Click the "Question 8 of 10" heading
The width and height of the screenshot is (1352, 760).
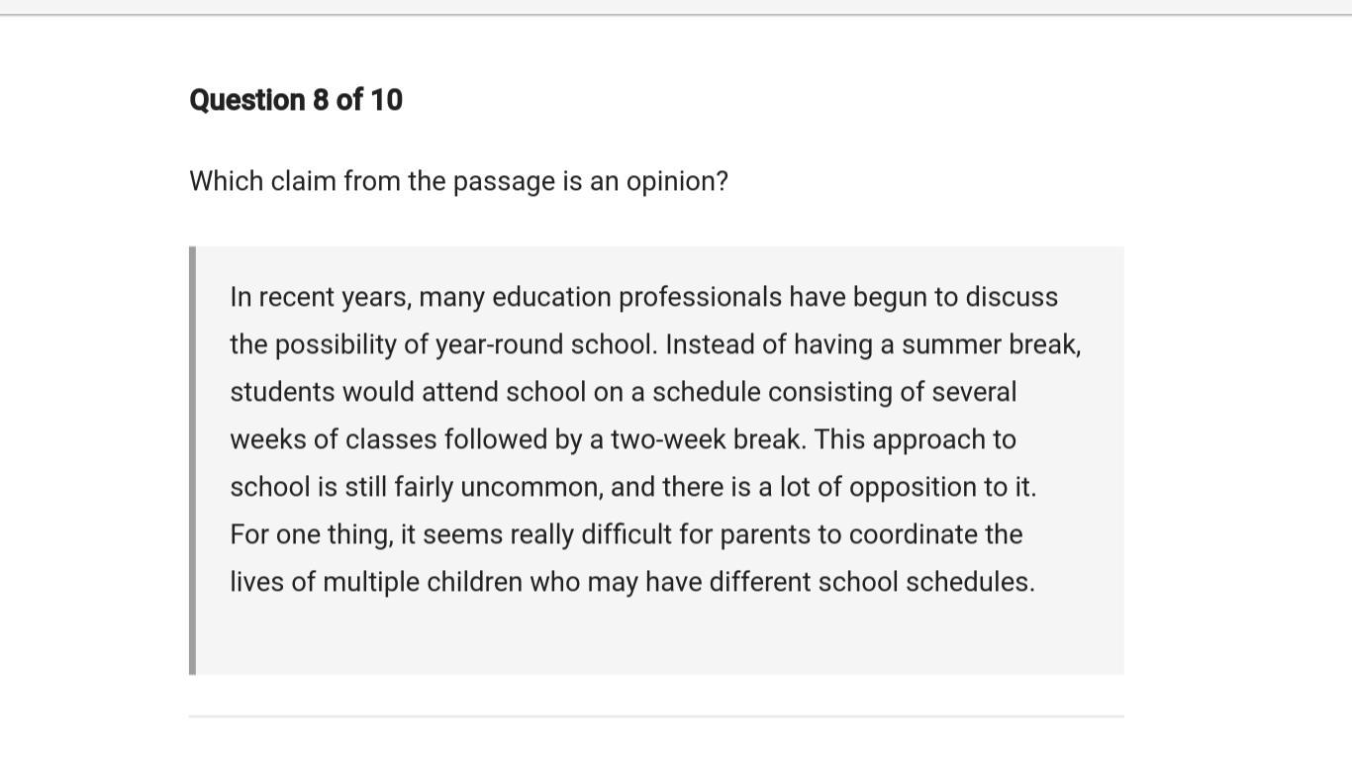coord(296,100)
